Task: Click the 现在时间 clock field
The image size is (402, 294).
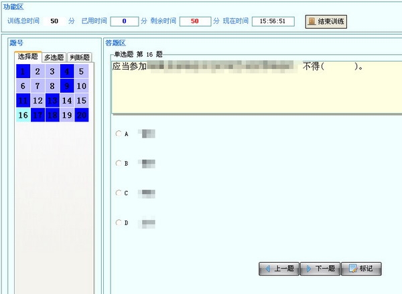Action: pyautogui.click(x=273, y=21)
